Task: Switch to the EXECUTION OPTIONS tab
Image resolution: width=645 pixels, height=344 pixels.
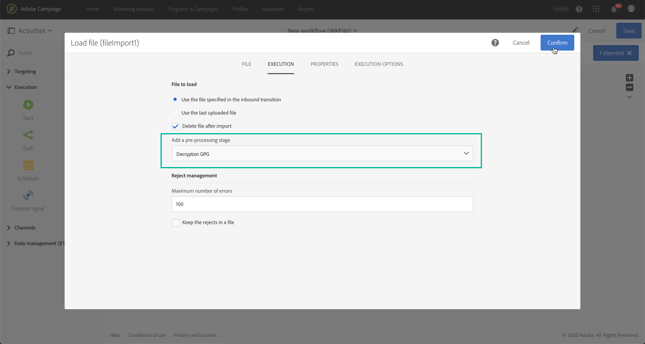Action: click(379, 64)
